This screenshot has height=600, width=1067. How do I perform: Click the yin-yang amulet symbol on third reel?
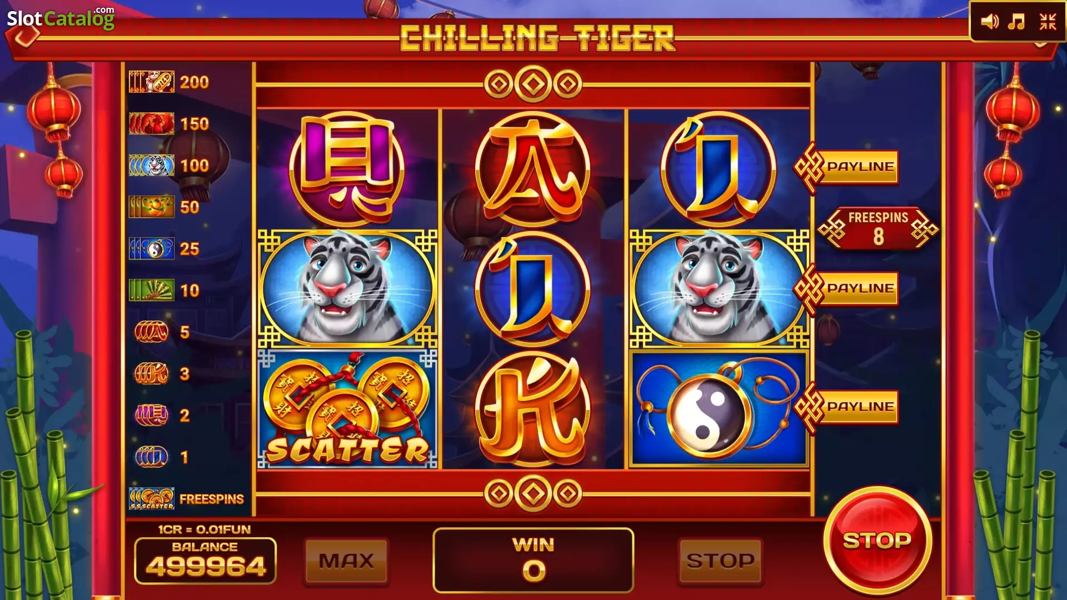(x=719, y=409)
